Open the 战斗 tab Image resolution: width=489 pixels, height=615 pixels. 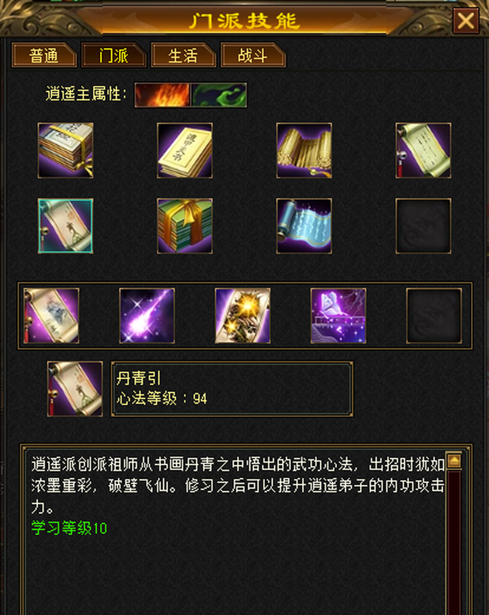click(x=252, y=55)
